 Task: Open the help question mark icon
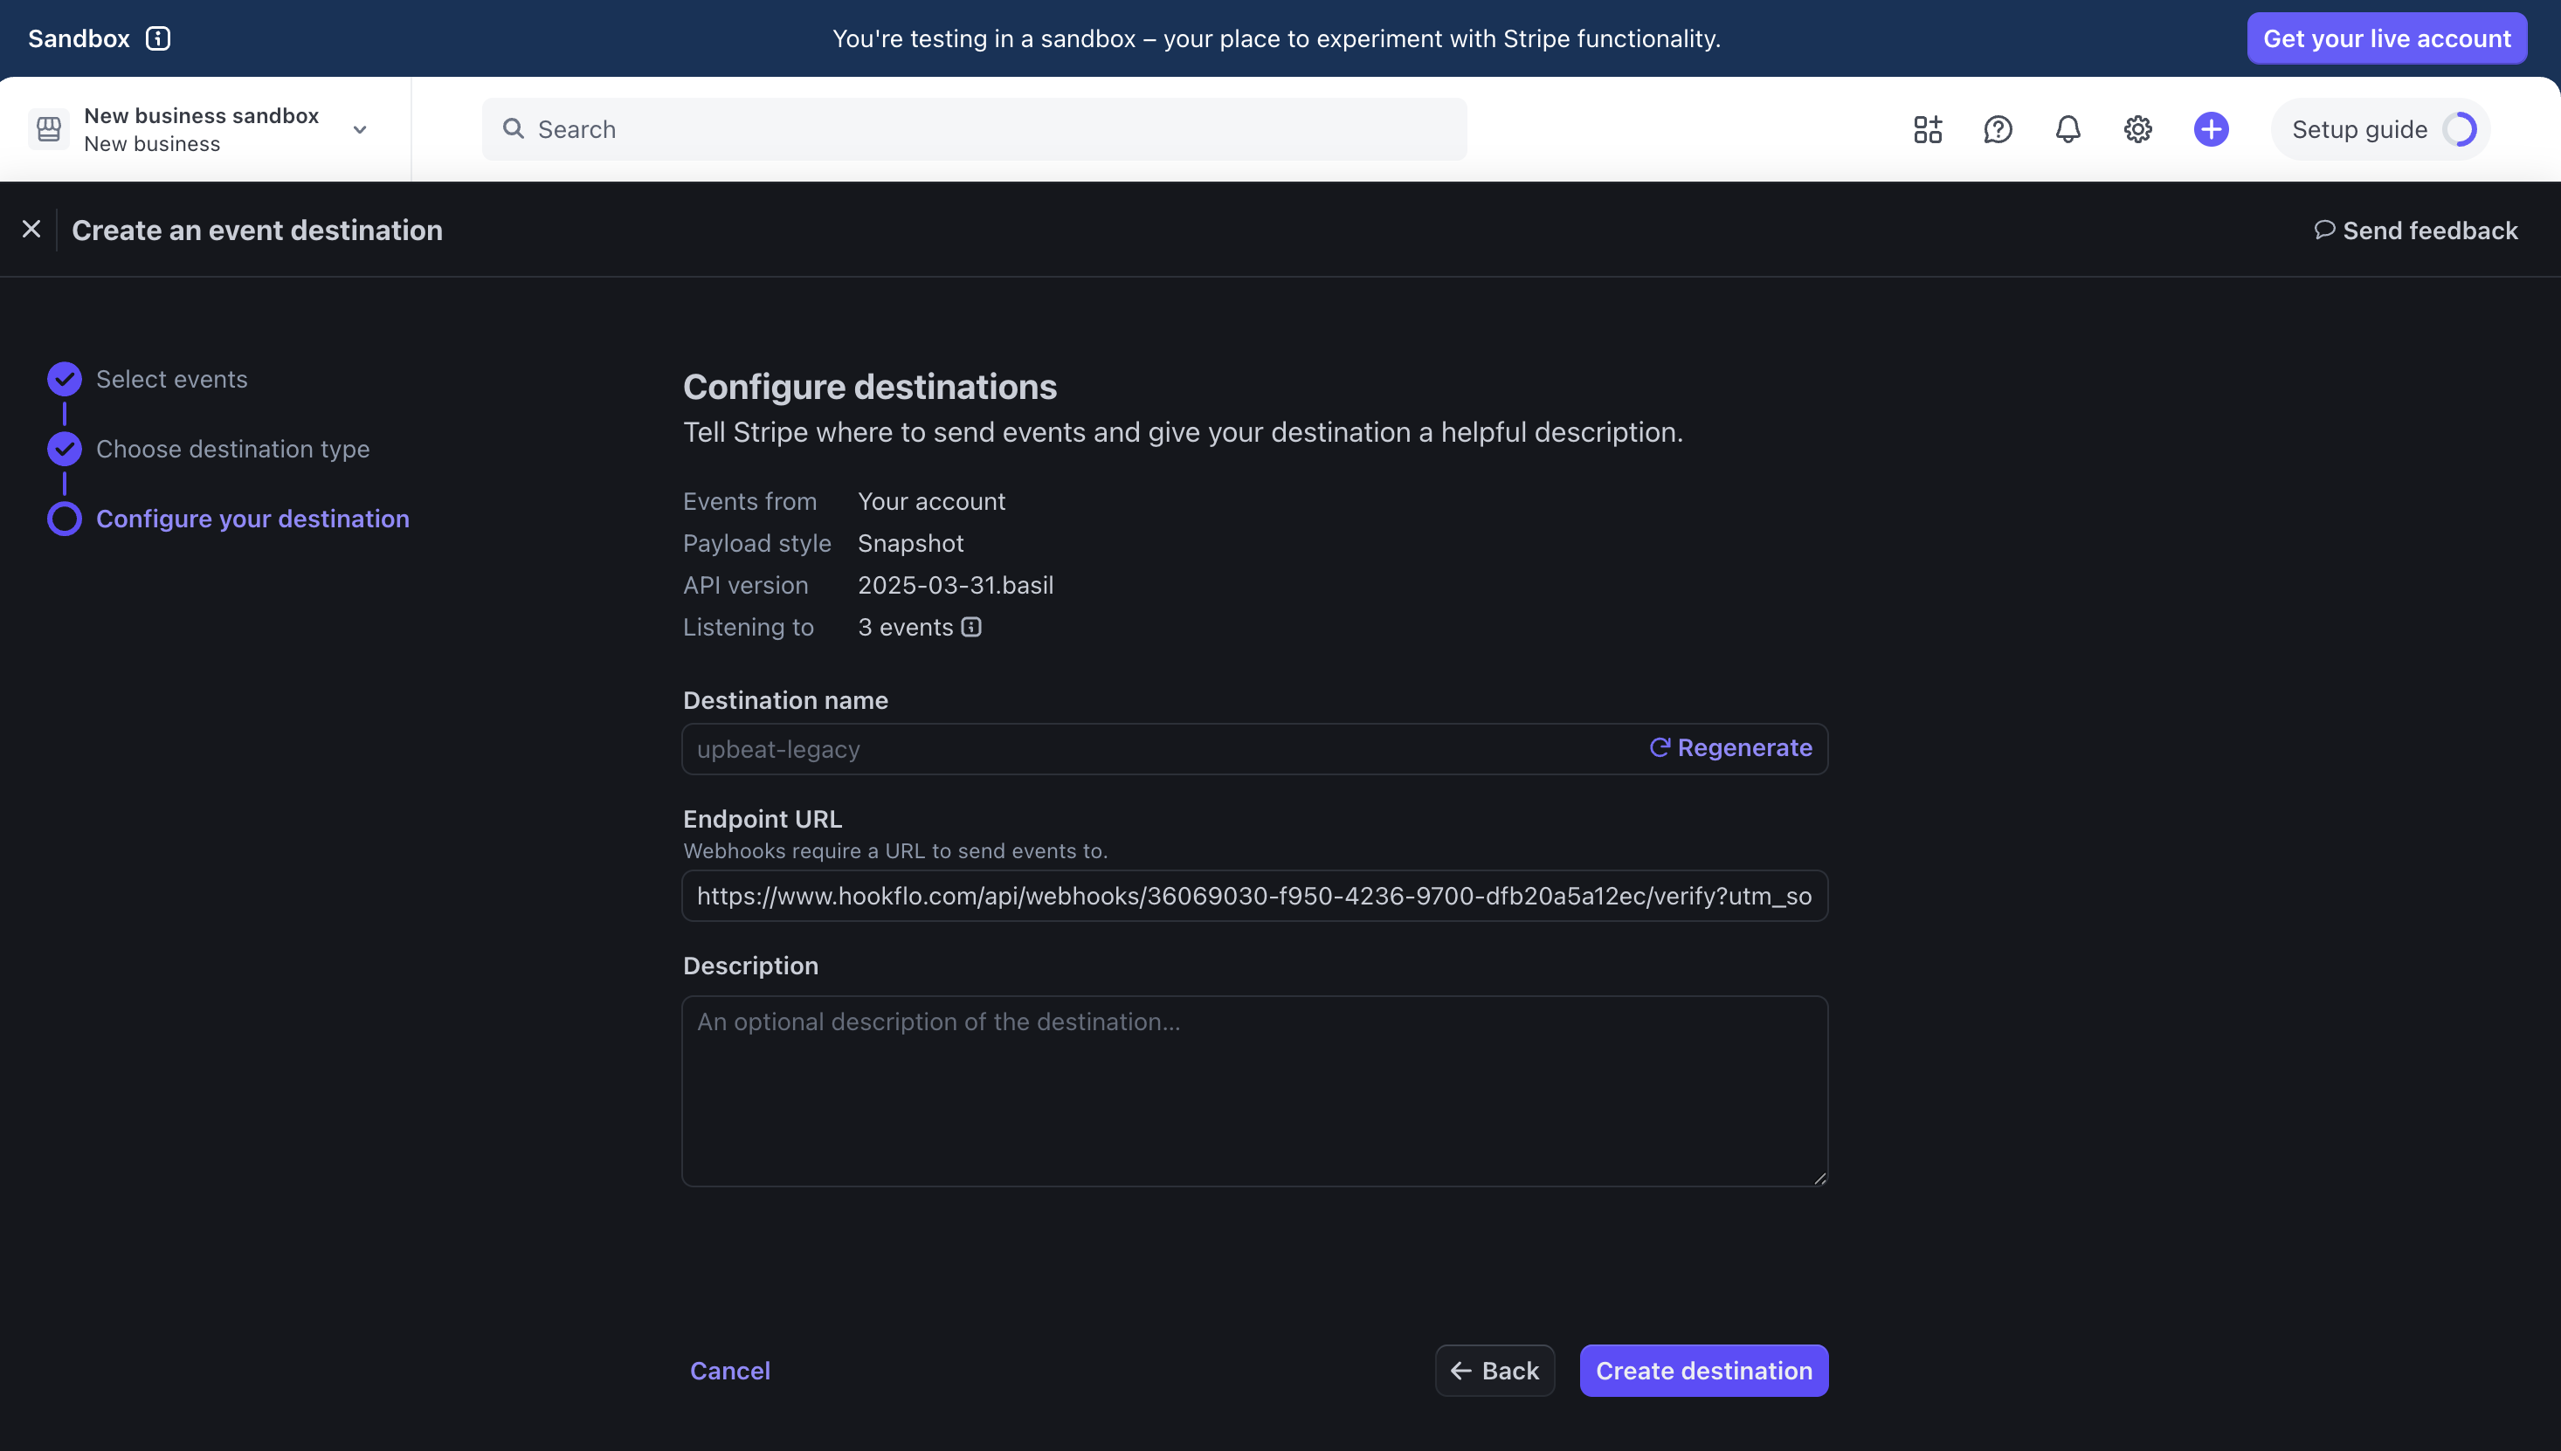[1998, 129]
